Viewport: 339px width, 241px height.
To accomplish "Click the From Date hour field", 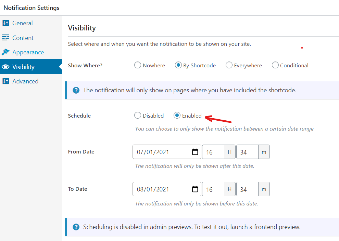I will click(x=213, y=152).
